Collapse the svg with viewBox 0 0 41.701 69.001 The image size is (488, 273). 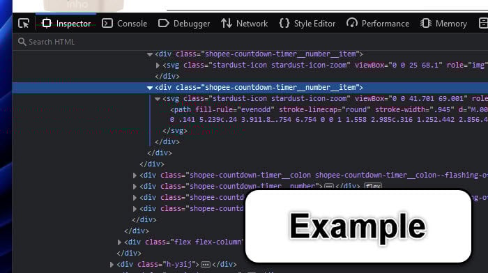click(158, 99)
